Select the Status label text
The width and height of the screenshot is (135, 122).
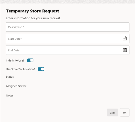coord(10,77)
